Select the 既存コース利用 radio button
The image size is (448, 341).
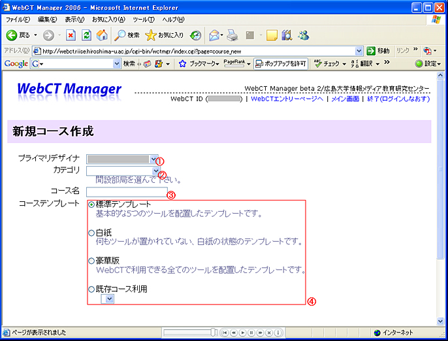click(91, 289)
